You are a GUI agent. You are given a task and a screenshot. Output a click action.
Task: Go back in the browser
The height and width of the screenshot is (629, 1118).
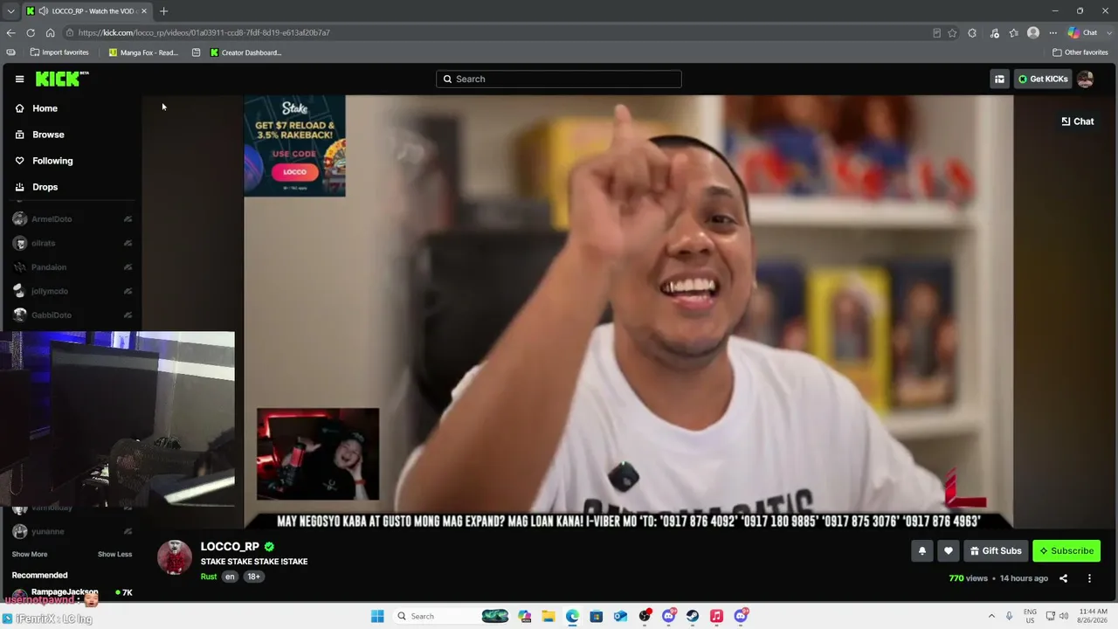point(10,33)
